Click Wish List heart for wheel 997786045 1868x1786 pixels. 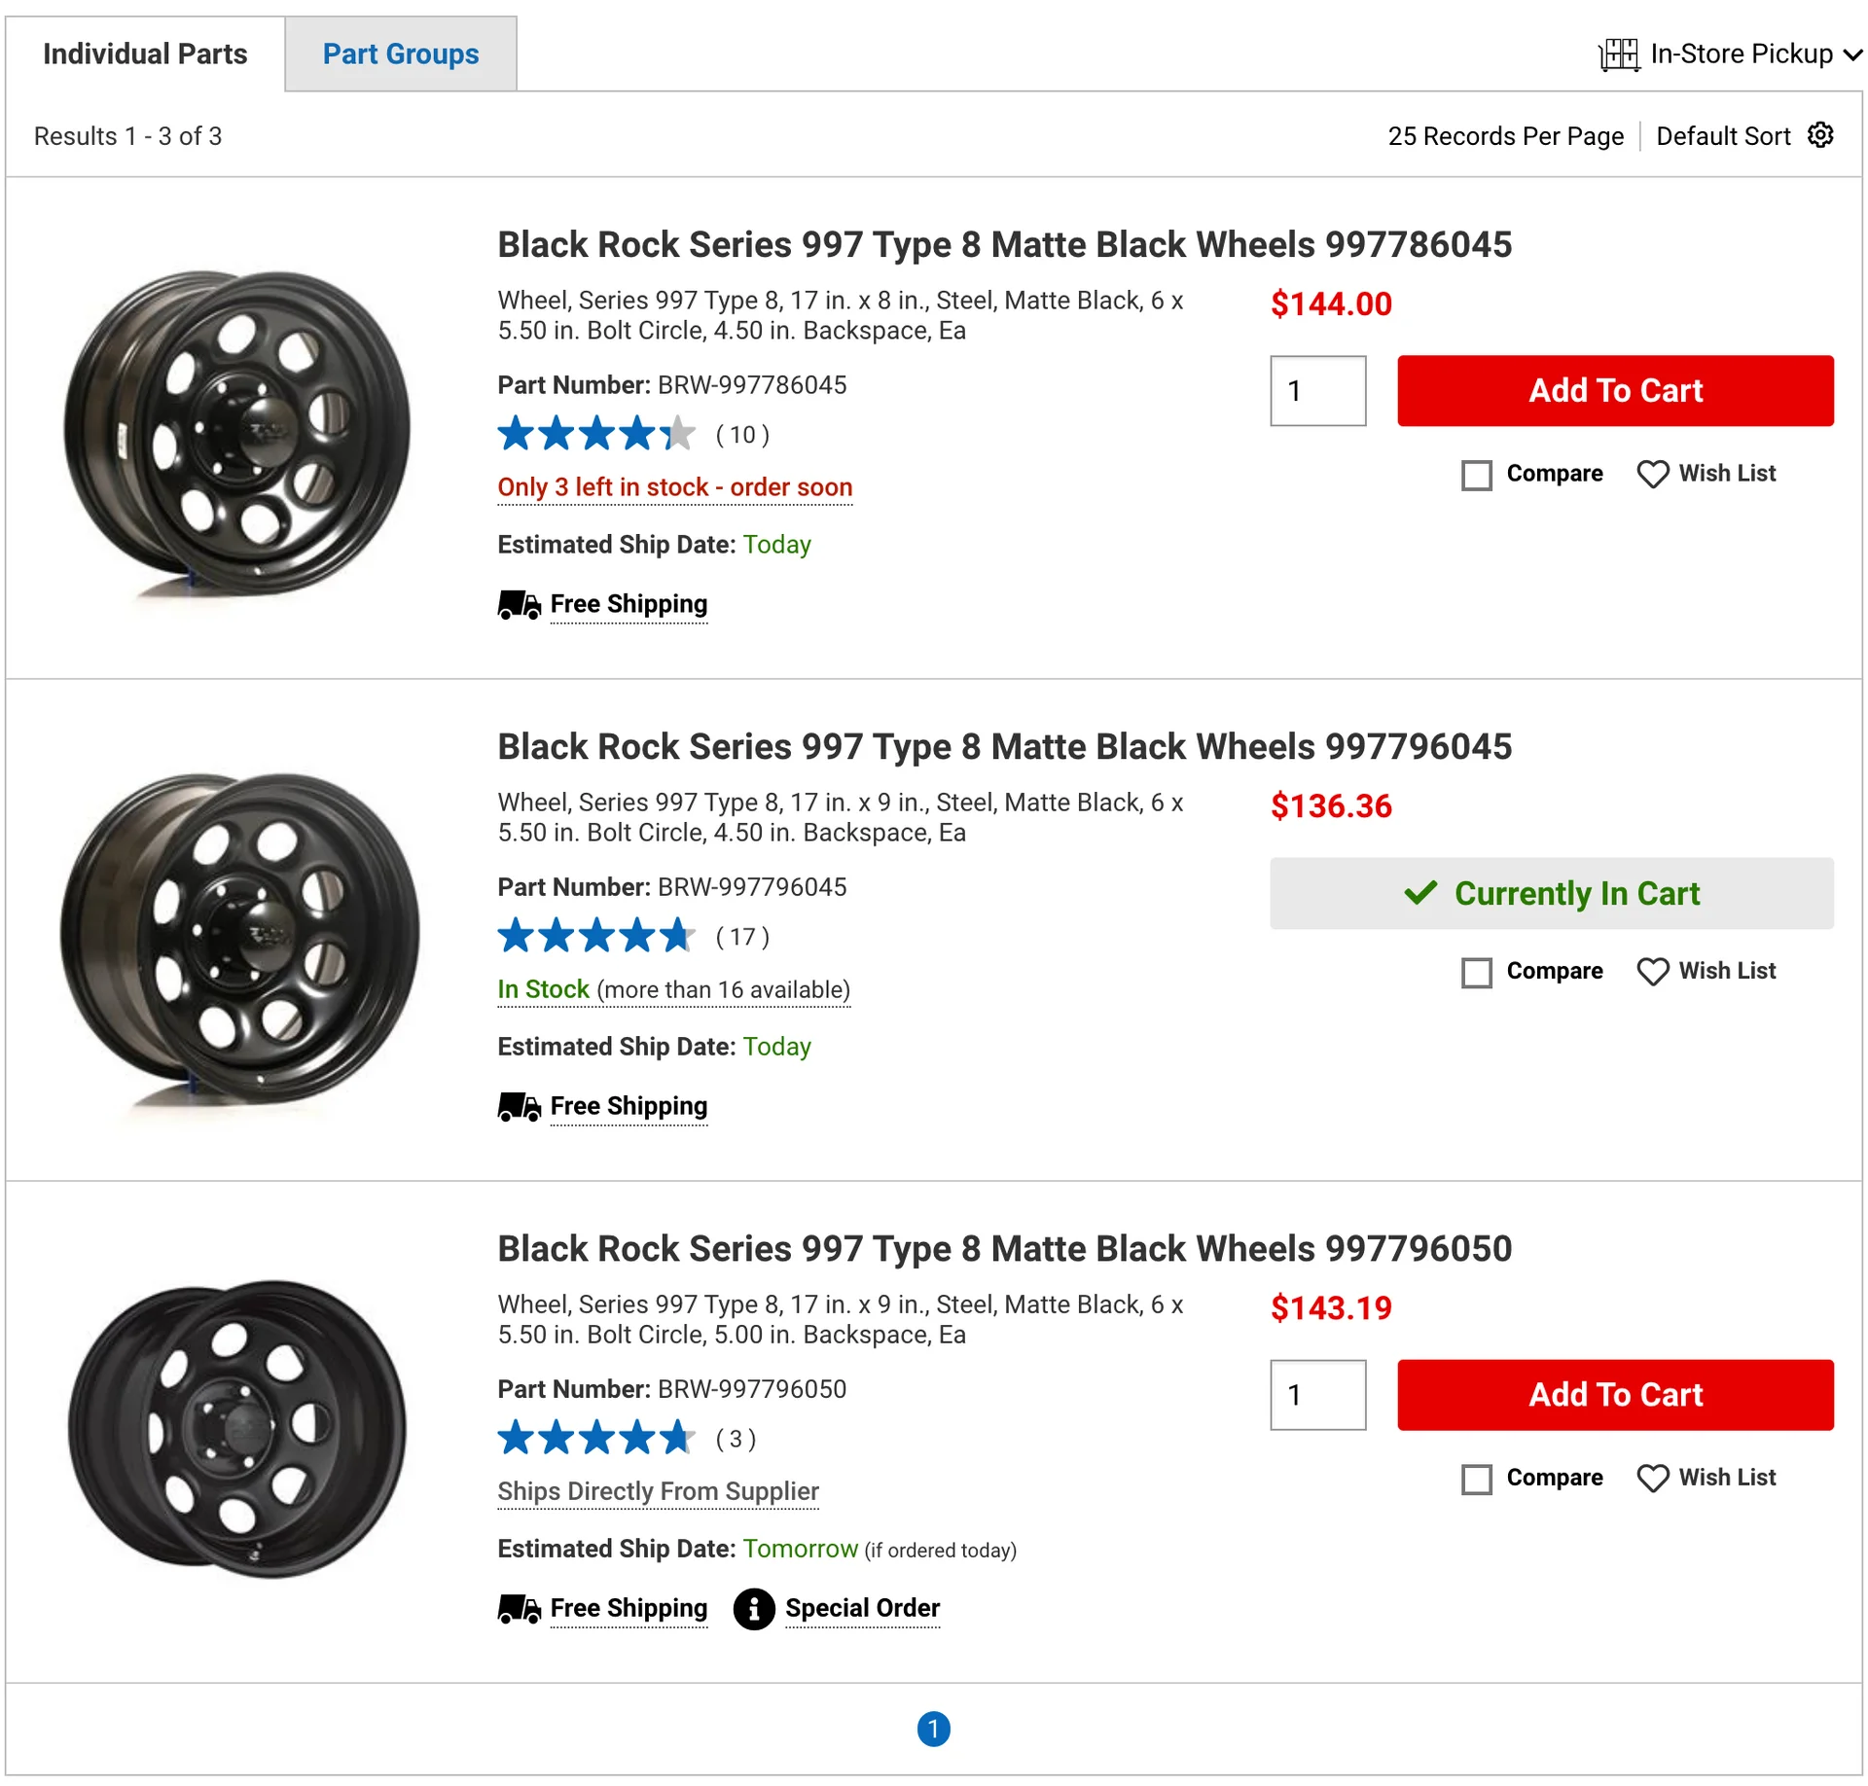[1652, 474]
